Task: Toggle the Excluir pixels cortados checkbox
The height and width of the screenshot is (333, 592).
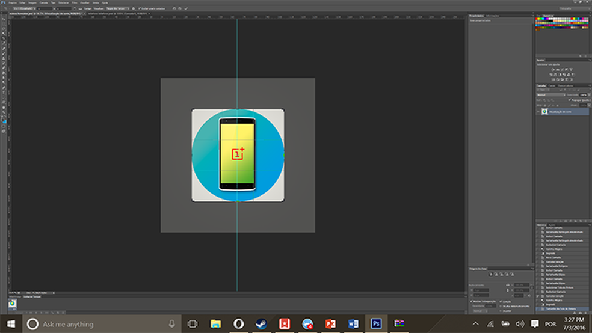Action: click(140, 9)
